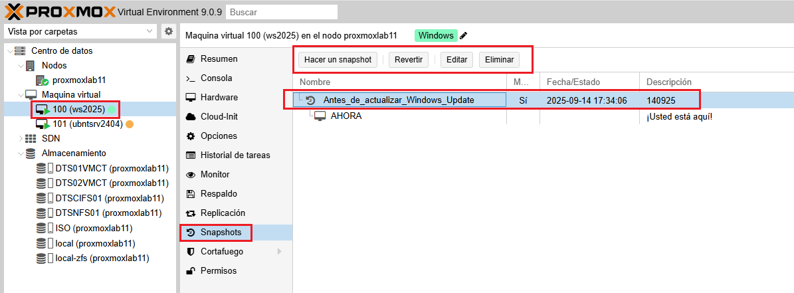Select snapshot Antes_de_actualizar_Windows_Update
Viewport: 794px width, 293px height.
click(399, 100)
